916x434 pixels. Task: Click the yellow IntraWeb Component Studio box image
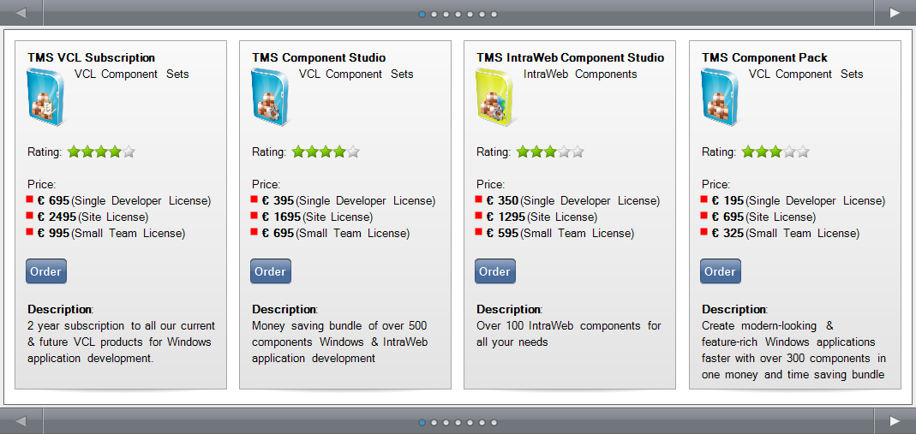pyautogui.click(x=494, y=97)
